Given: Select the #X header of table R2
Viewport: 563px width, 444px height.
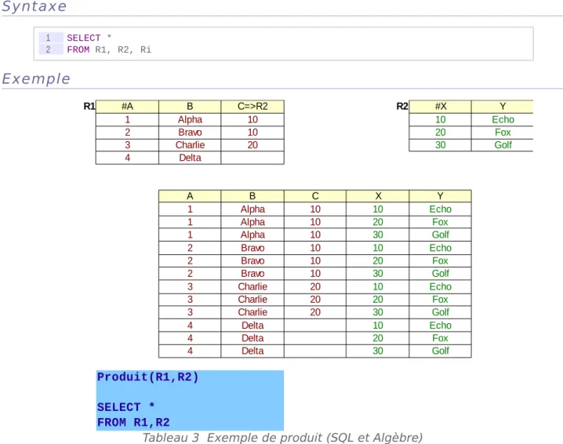Looking at the screenshot, I should pyautogui.click(x=440, y=107).
